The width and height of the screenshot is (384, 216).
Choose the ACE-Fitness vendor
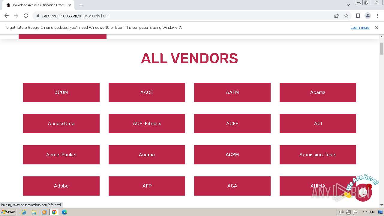(147, 124)
